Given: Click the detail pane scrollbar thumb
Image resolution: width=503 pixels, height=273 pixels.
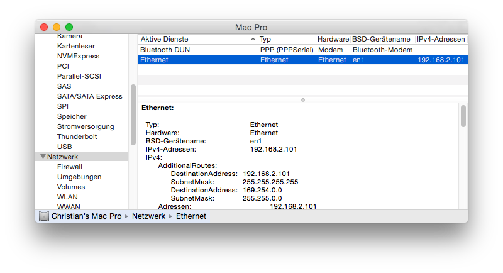Looking at the screenshot, I should click(x=463, y=116).
